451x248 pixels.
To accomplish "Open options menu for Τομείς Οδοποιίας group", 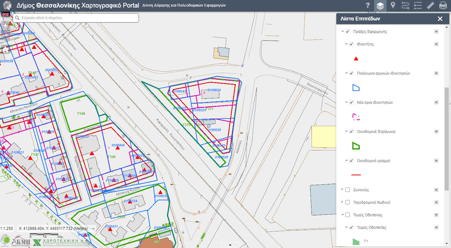I will tap(436, 215).
